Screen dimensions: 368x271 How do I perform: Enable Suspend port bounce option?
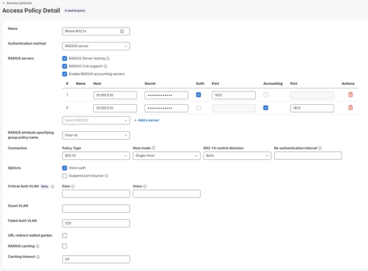65,176
